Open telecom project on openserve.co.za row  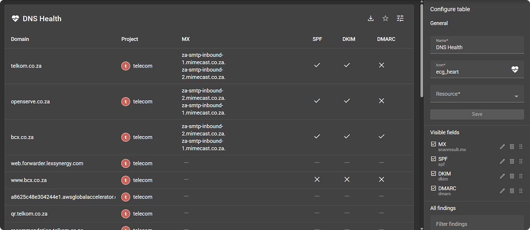click(142, 101)
